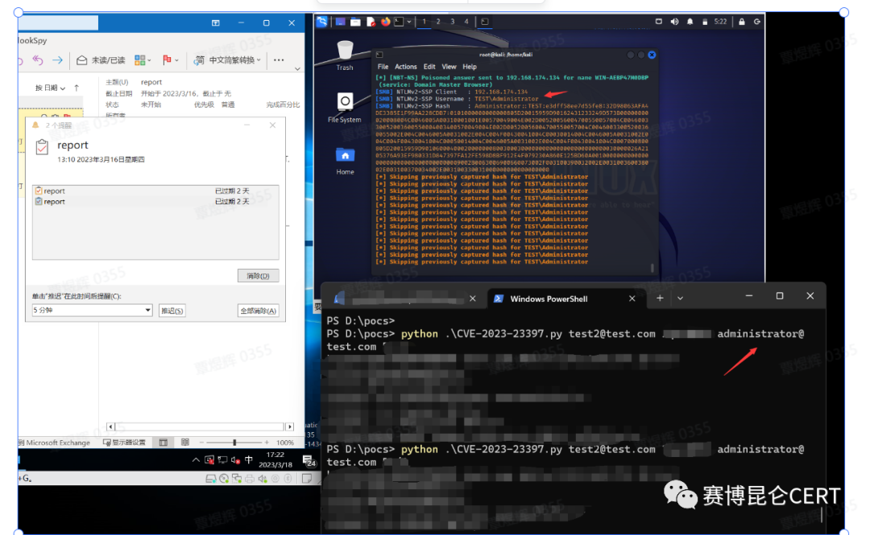870x535 pixels.
Task: Show hidden Windows tray icons chevron
Action: click(196, 459)
